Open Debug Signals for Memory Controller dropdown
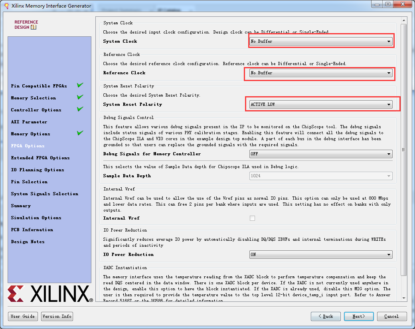 [321, 154]
